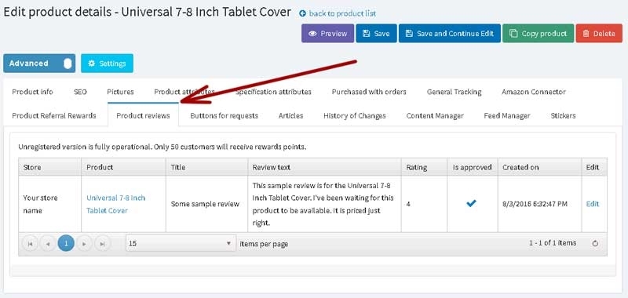This screenshot has width=628, height=298.
Task: Click the Created on column header
Action: [540, 167]
